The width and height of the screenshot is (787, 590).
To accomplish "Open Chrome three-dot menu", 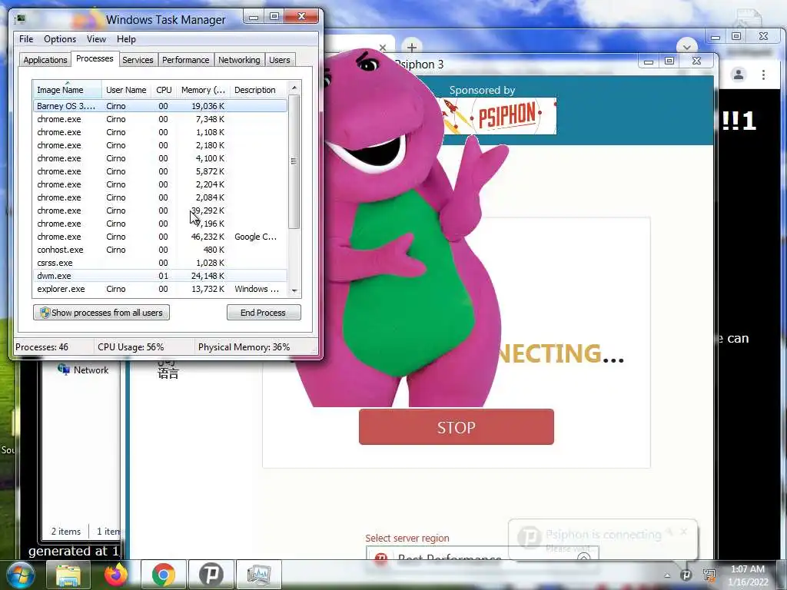I will point(763,75).
